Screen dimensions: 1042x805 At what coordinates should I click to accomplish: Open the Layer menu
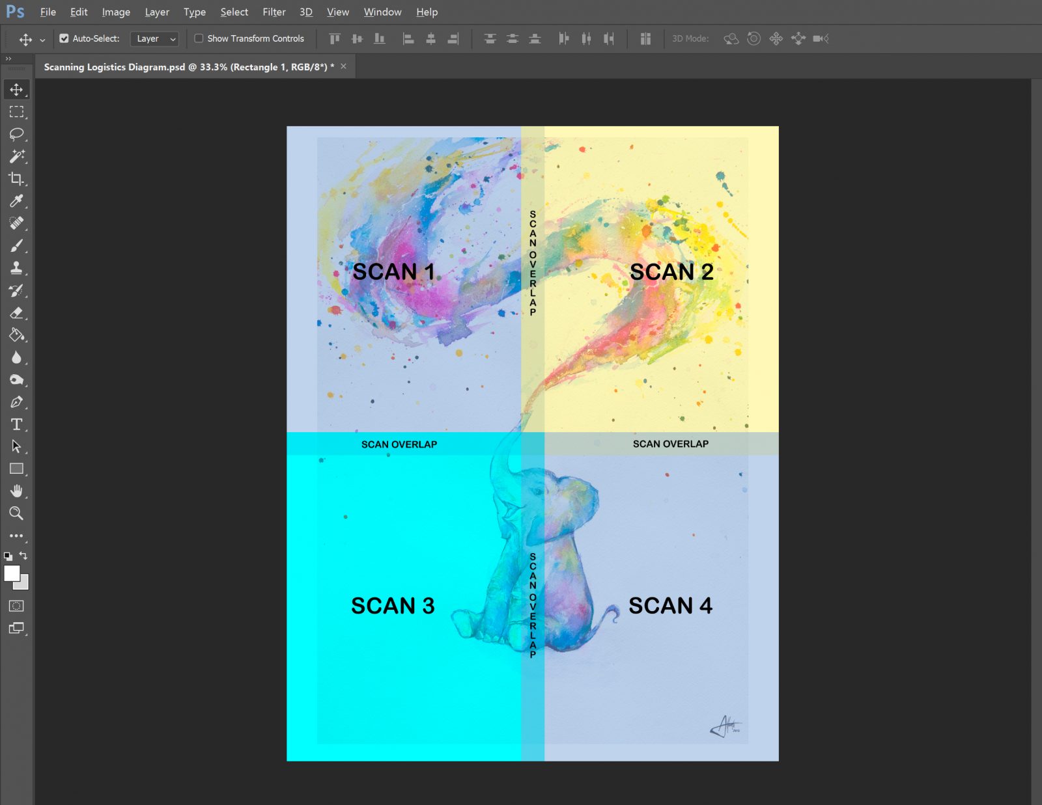157,12
